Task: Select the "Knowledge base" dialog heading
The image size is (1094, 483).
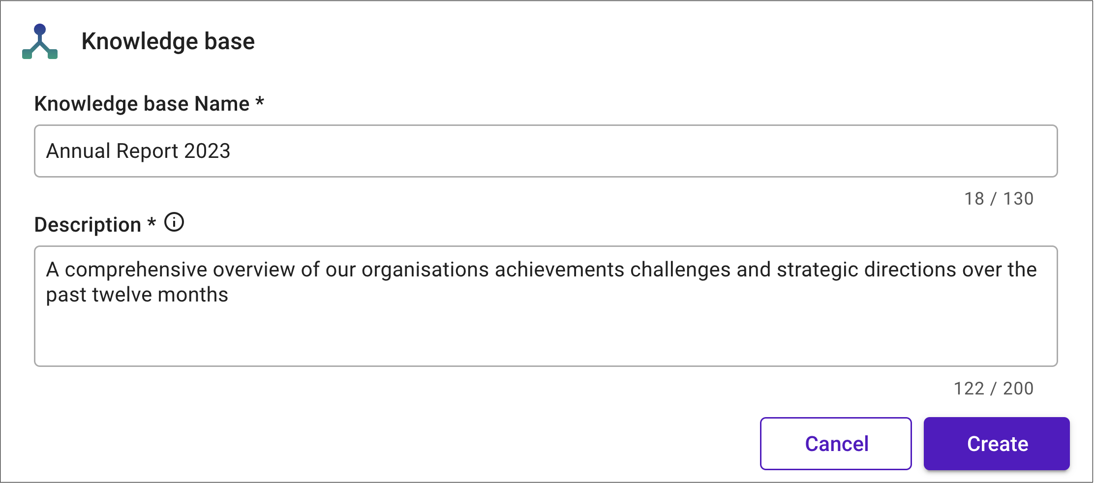Action: click(x=168, y=41)
